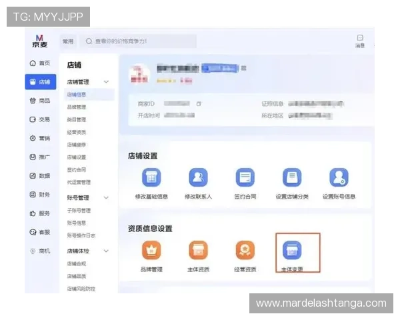This screenshot has width=400, height=320.
Task: Open 客服 in the sidebar
Action: click(40, 232)
